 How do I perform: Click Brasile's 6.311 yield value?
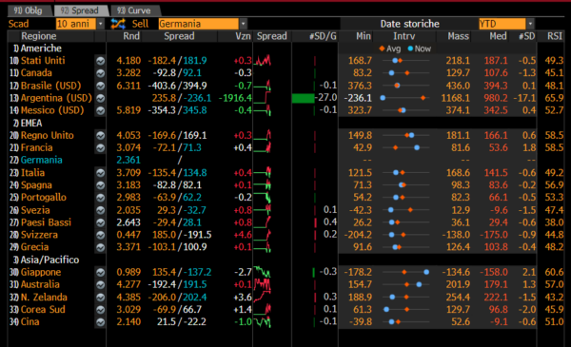pyautogui.click(x=128, y=86)
